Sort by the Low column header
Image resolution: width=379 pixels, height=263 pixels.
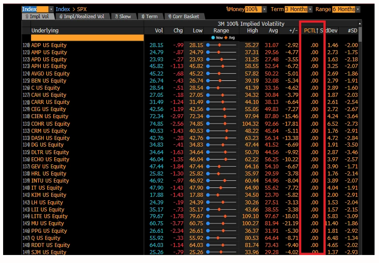point(197,31)
